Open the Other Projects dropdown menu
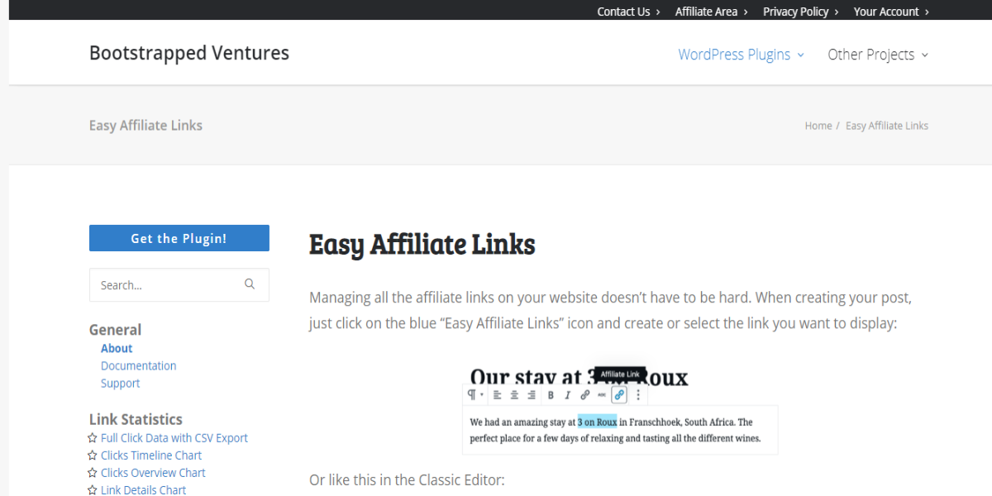Viewport: 992px width, 496px height. [878, 55]
